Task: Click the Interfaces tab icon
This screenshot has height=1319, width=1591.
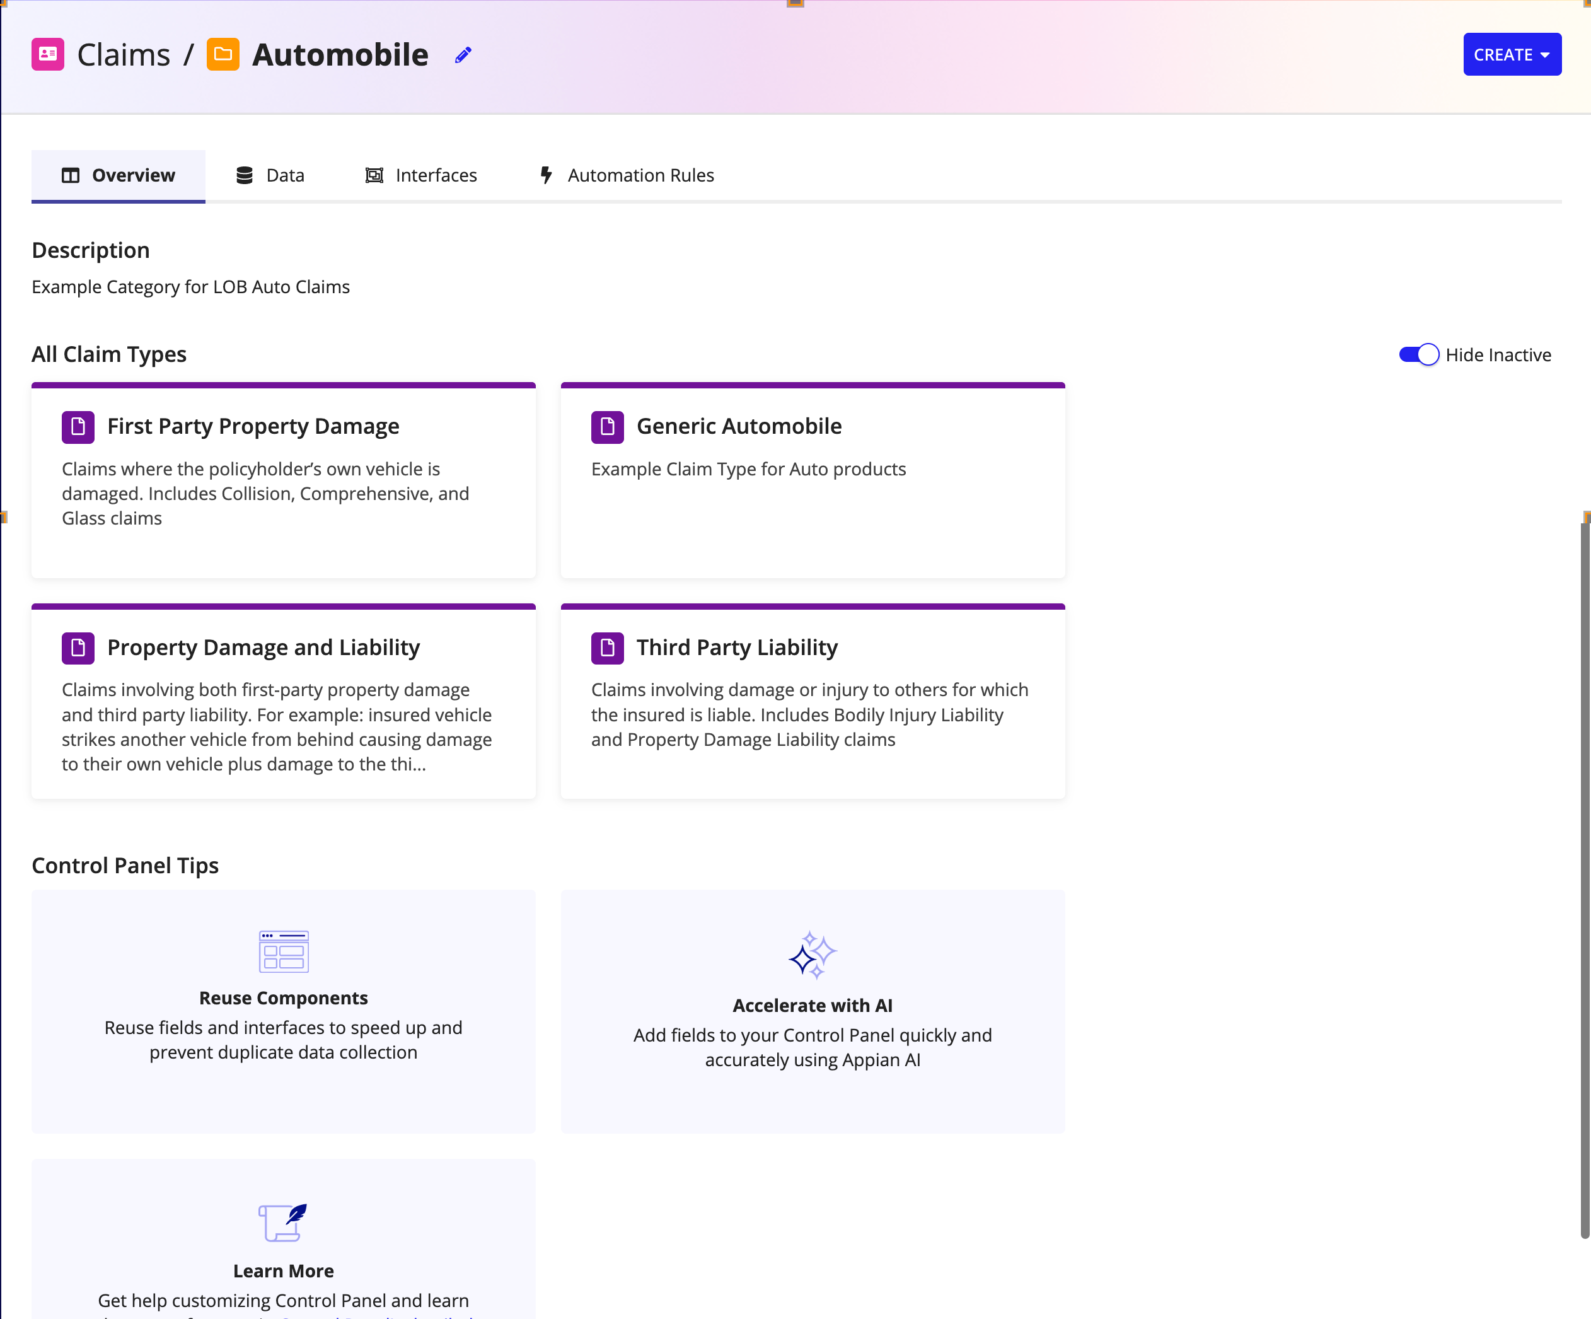Action: pos(374,176)
